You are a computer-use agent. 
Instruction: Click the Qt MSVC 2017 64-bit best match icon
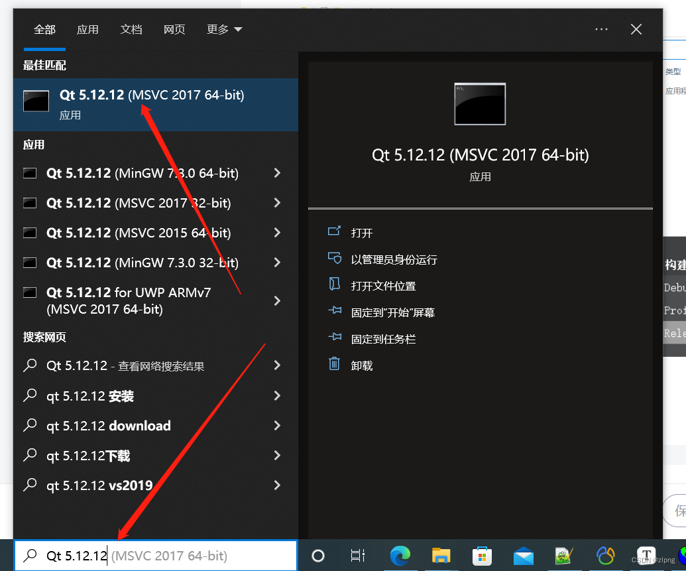tap(36, 101)
